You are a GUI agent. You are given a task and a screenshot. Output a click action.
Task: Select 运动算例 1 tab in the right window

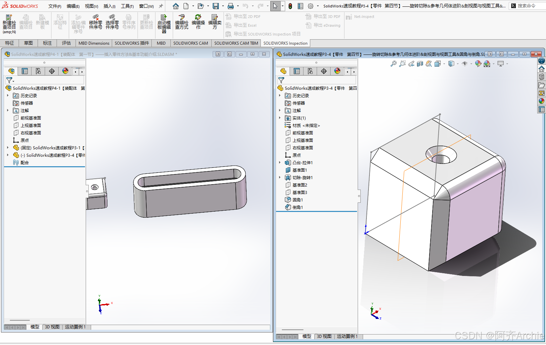pos(347,336)
